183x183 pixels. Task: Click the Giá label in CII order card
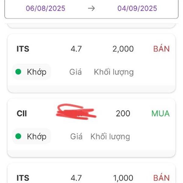click(76, 136)
